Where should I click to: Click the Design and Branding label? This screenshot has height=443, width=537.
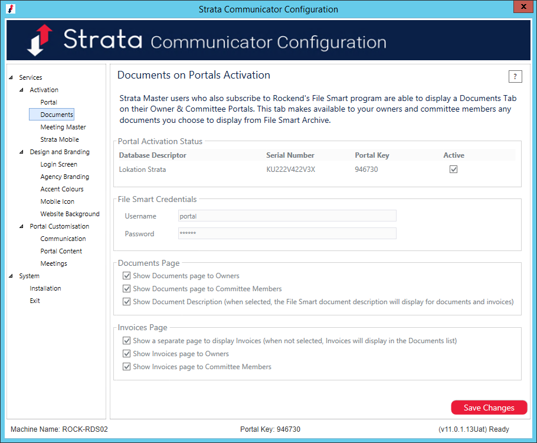click(x=60, y=152)
